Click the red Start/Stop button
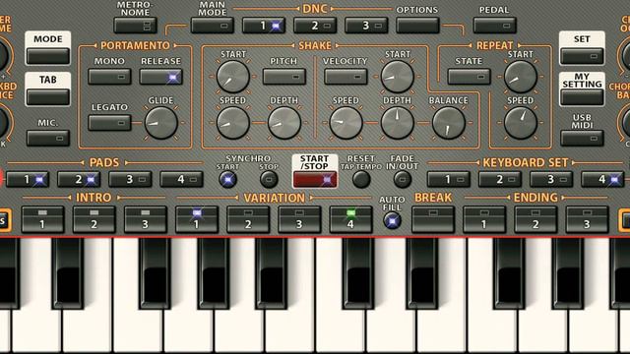This screenshot has height=354, width=630. pyautogui.click(x=315, y=179)
